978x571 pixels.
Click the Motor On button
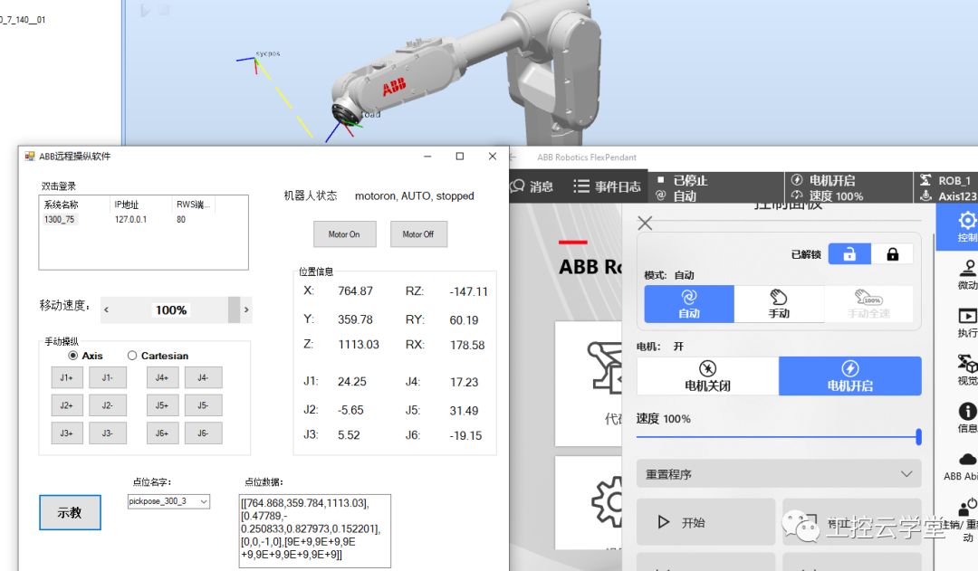(x=344, y=234)
